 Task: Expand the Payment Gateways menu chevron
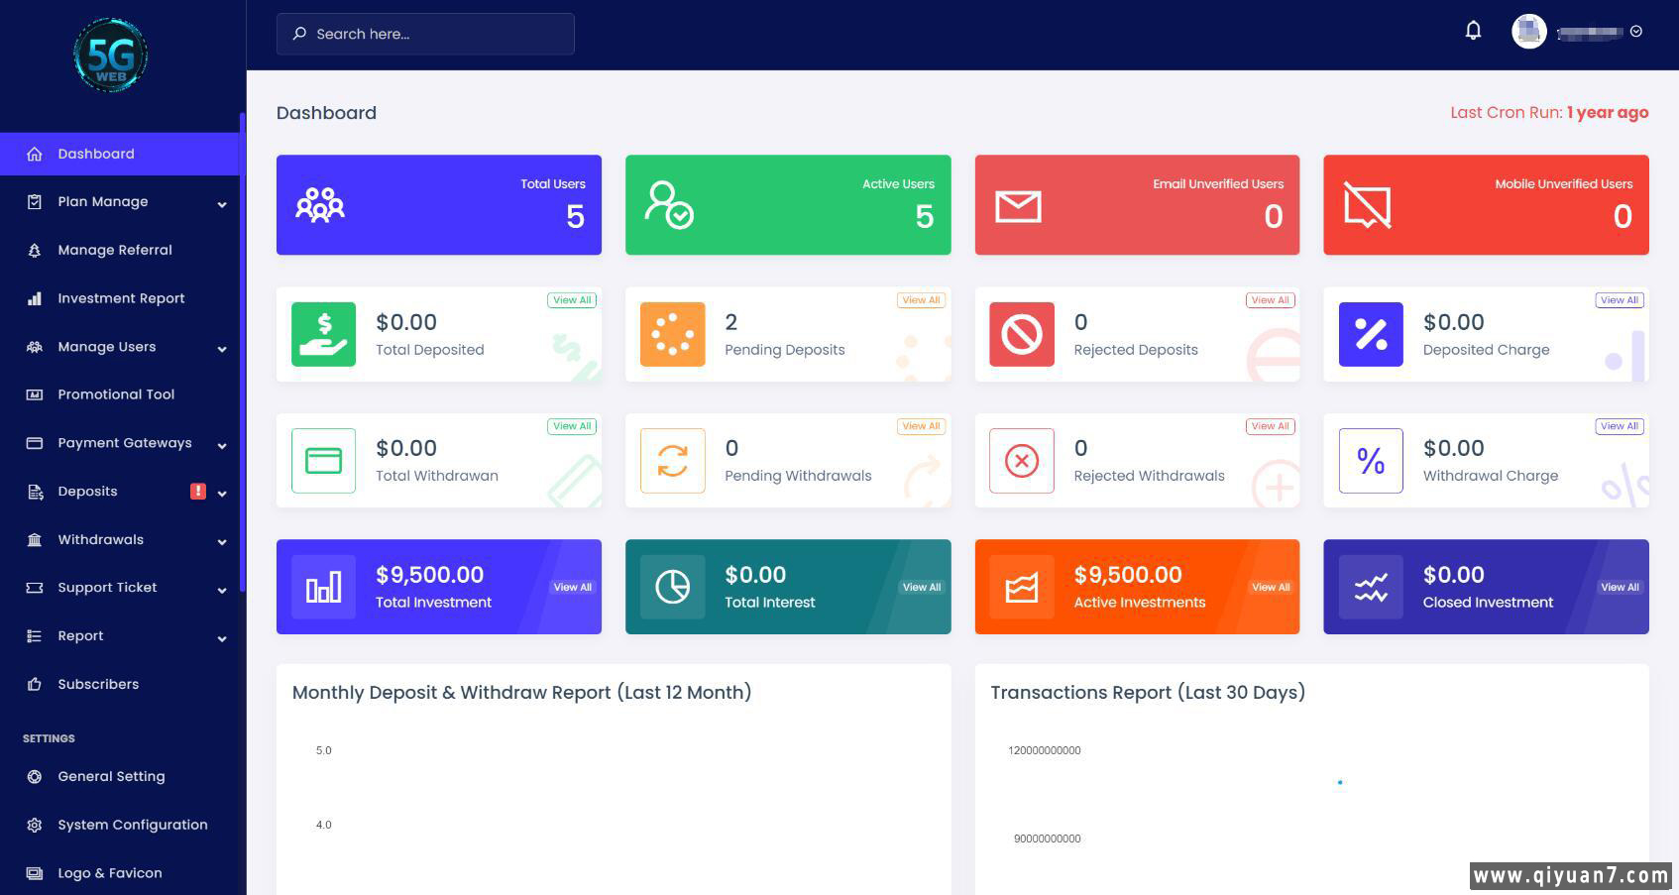[x=222, y=445]
